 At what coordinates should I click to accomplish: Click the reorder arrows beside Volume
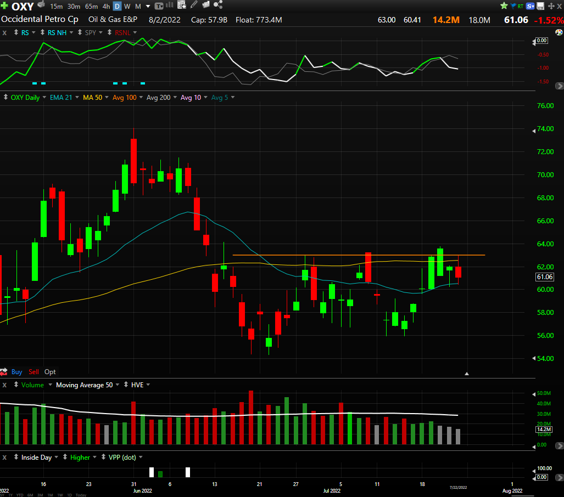coord(16,385)
